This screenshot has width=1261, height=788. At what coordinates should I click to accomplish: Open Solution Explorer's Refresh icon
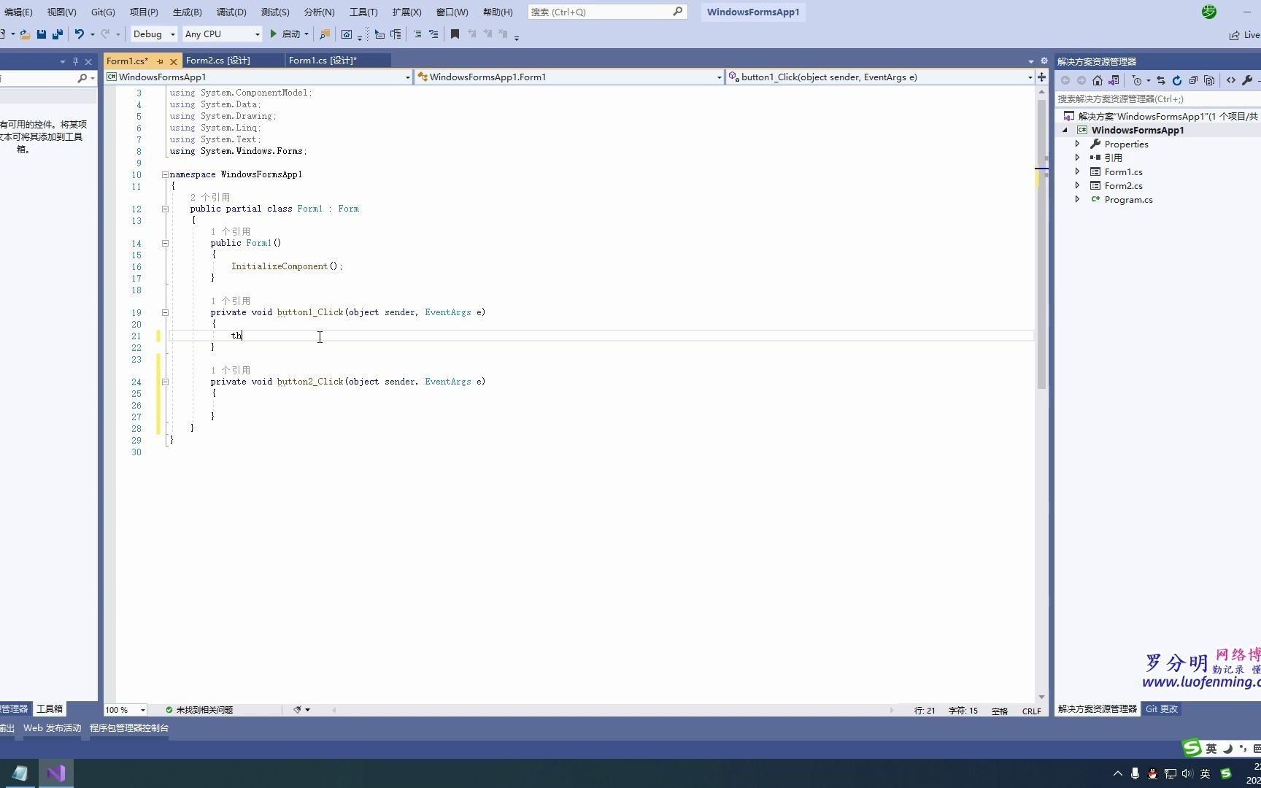tap(1177, 80)
